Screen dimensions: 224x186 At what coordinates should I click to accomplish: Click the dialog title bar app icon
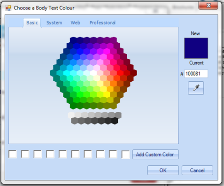(x=8, y=8)
